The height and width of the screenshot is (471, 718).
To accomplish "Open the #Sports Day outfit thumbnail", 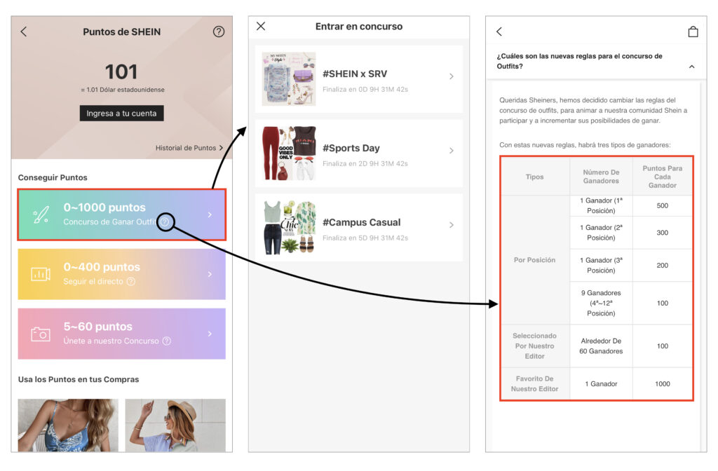I will [x=289, y=153].
